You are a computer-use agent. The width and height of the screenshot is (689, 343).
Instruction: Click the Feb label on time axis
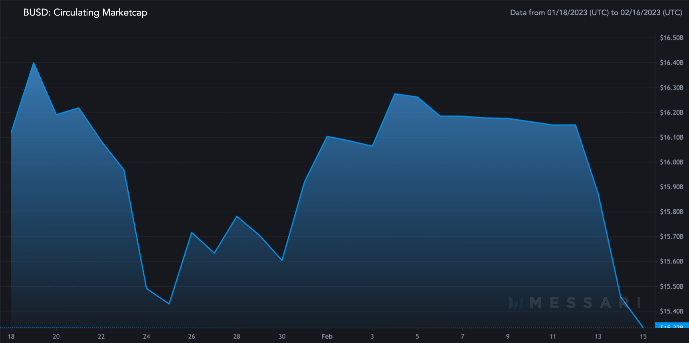[x=327, y=336]
